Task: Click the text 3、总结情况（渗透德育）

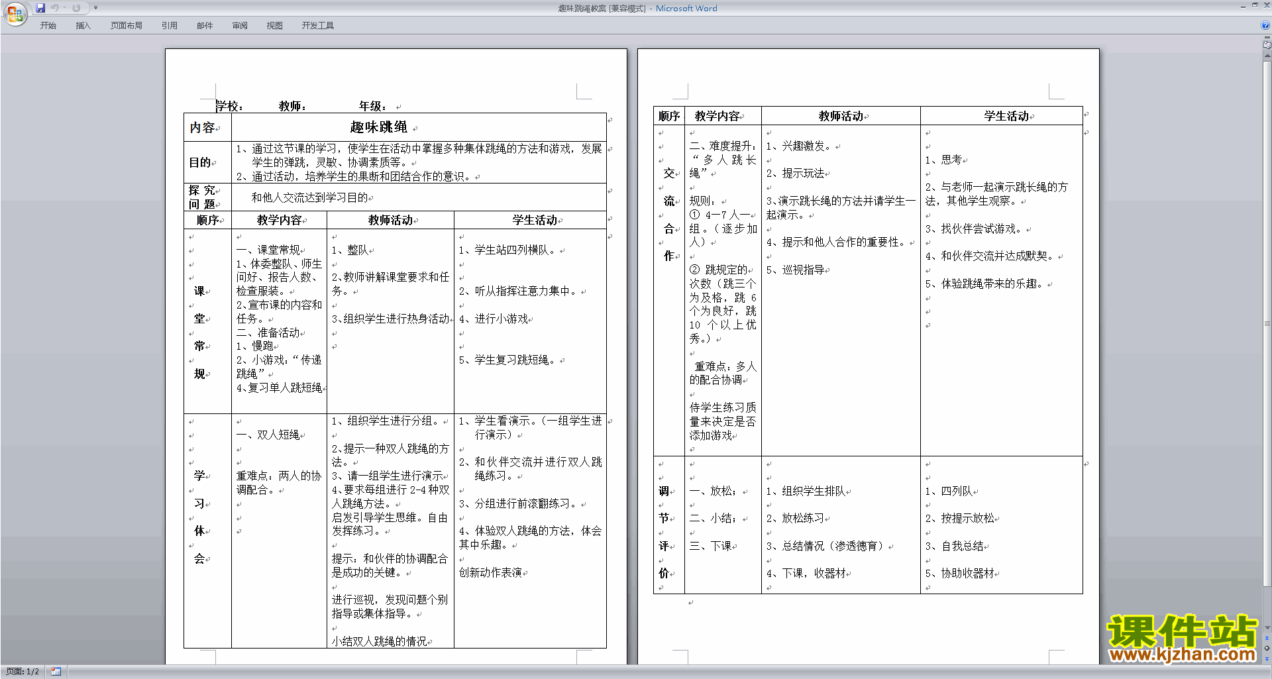Action: click(827, 546)
